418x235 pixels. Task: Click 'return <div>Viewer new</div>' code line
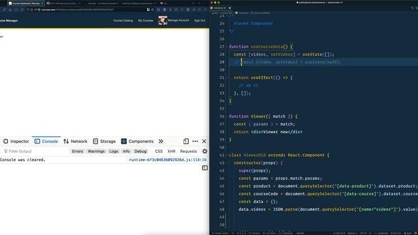pos(268,132)
